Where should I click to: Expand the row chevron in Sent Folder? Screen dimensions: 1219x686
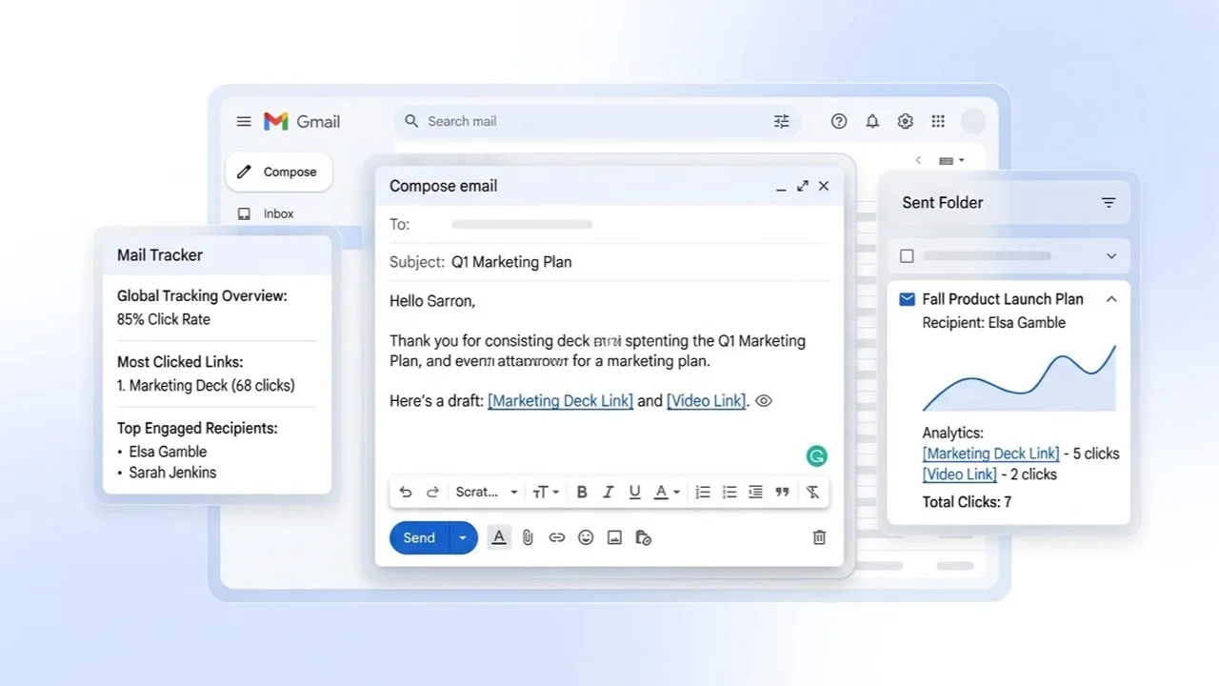[1111, 256]
